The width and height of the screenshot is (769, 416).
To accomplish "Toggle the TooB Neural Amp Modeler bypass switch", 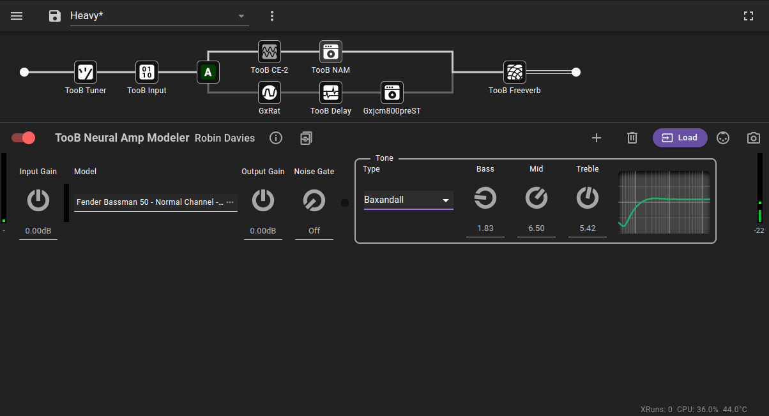I will pos(24,138).
